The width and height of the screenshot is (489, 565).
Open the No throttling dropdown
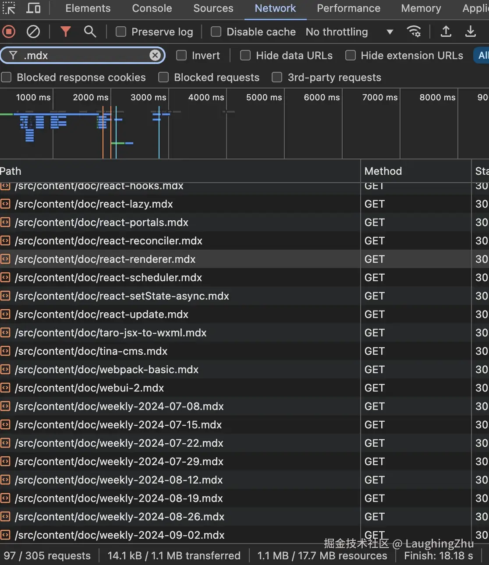349,32
